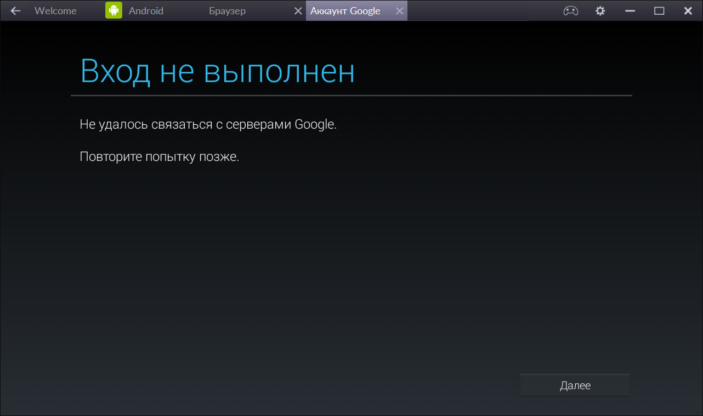Click the Далее button
The image size is (703, 416).
575,385
